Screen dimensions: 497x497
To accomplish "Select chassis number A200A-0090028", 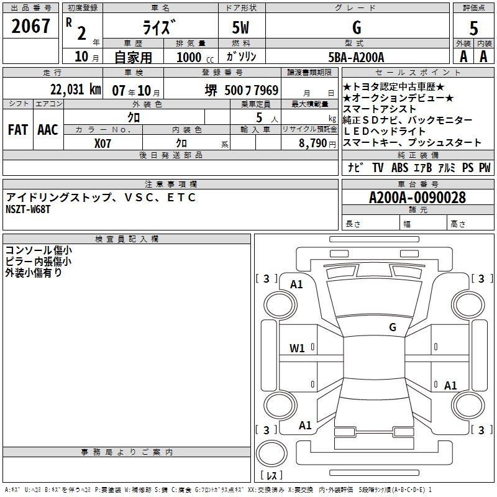I will 417,198.
